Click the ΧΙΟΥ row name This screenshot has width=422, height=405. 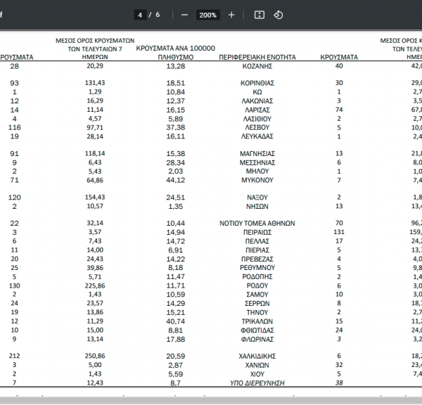(x=257, y=374)
